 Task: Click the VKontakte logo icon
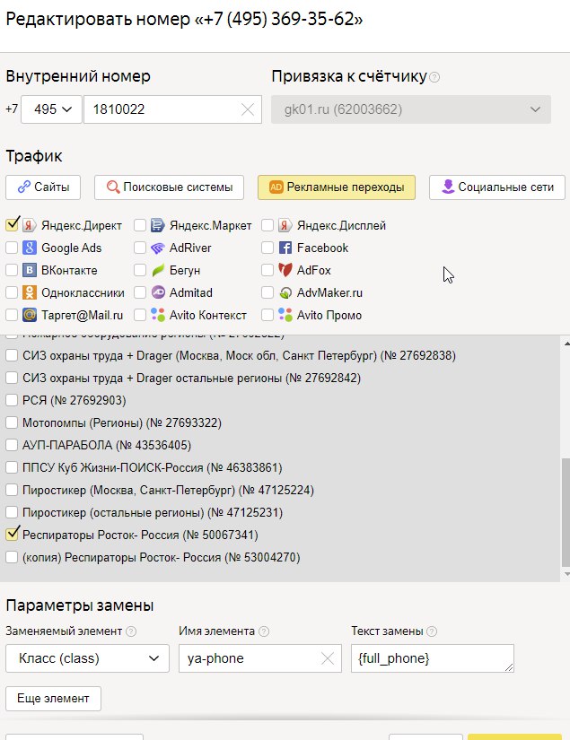[x=30, y=270]
